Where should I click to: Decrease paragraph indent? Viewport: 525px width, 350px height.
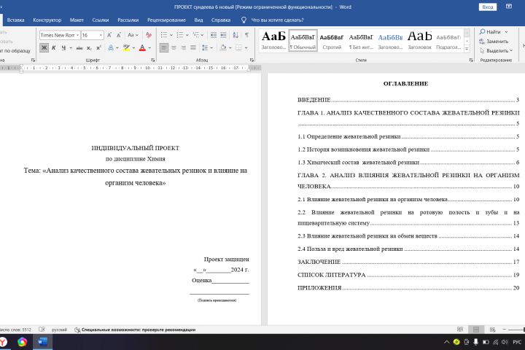tap(213, 35)
